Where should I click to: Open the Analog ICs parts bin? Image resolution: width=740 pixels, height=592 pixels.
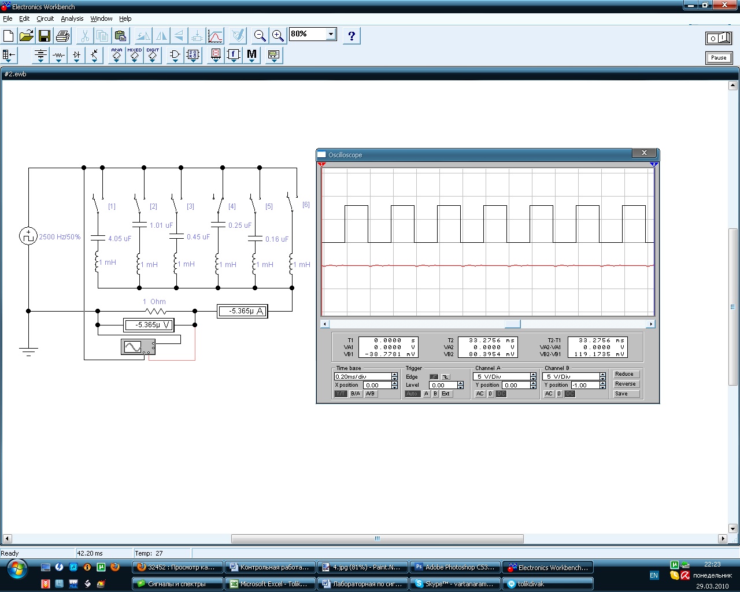[x=117, y=55]
